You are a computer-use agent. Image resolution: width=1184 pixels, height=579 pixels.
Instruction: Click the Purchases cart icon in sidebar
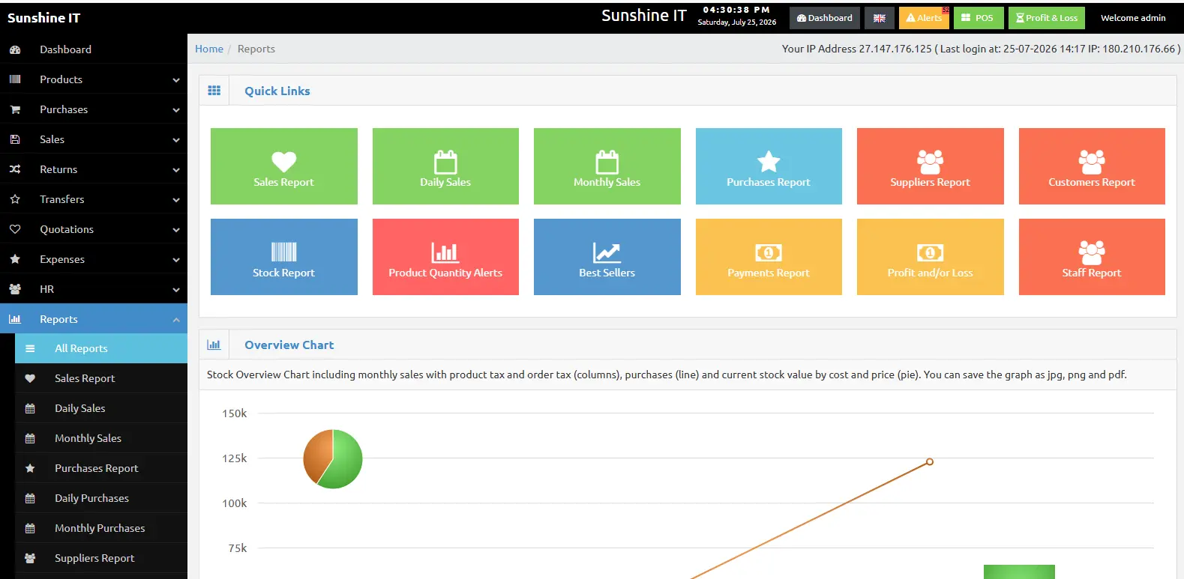tap(15, 109)
